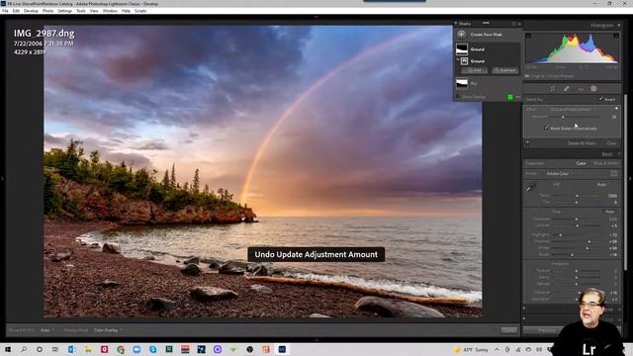Open the Edit menu

click(16, 11)
